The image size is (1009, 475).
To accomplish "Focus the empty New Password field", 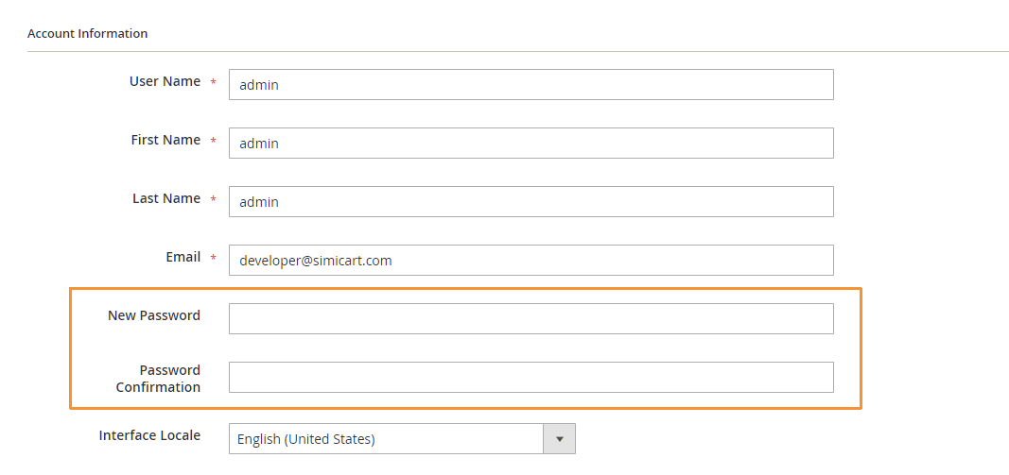I will point(531,318).
